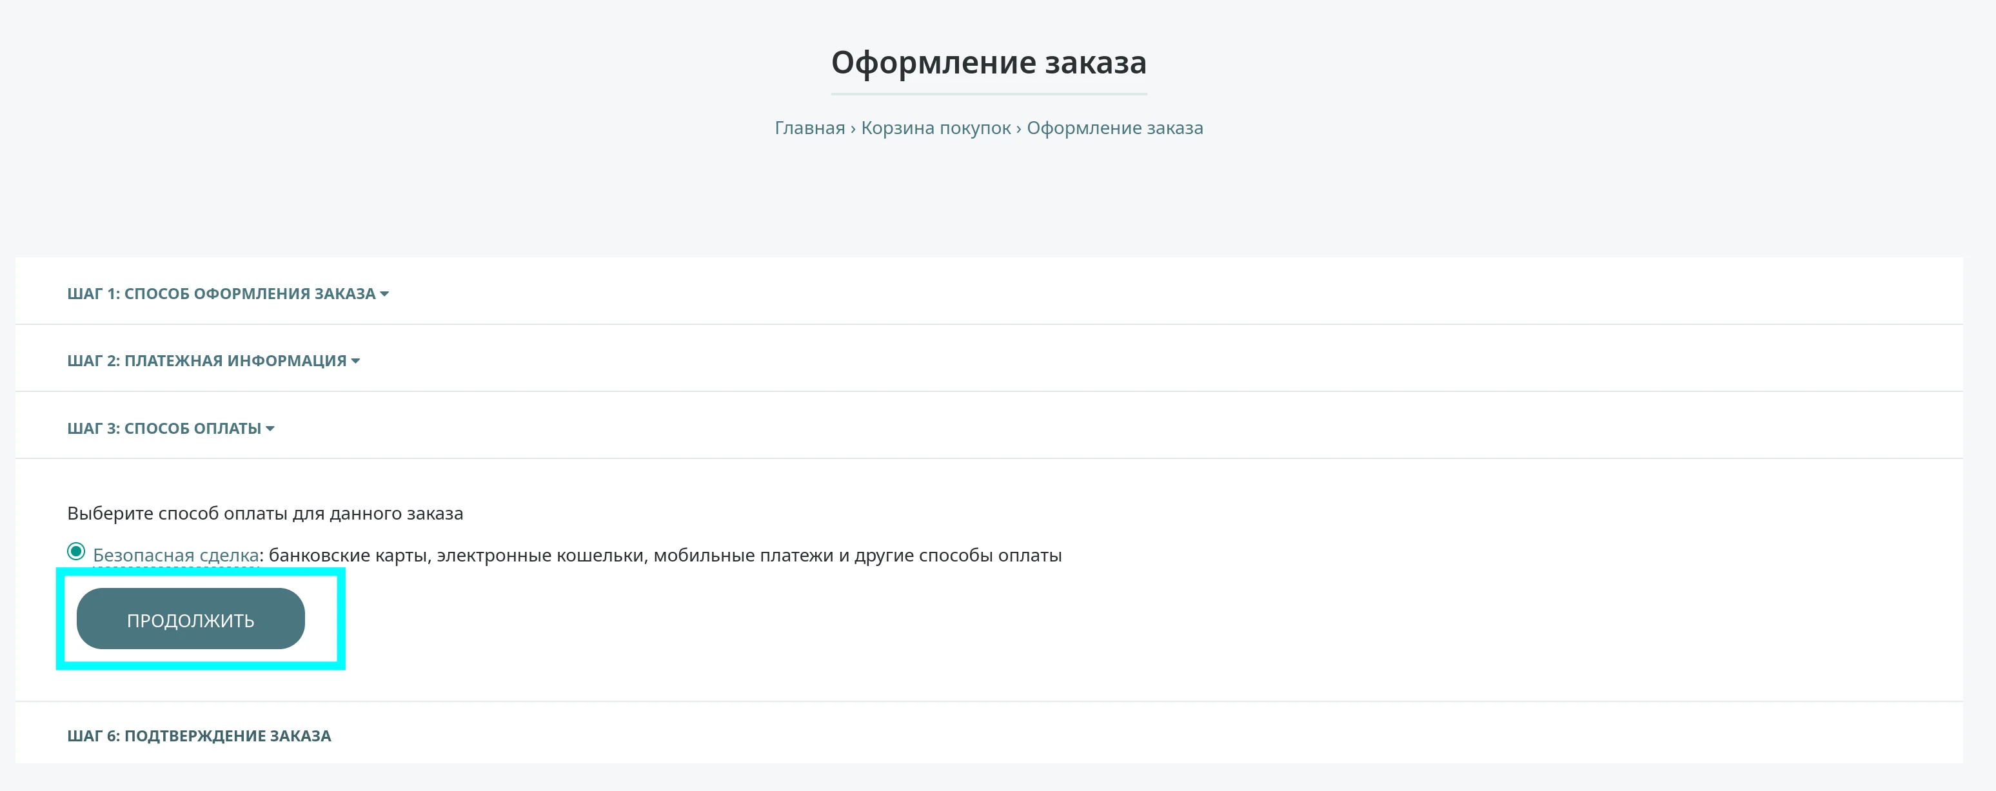Viewport: 1996px width, 791px height.
Task: Collapse Шаг 3: Способ оплаты section
Action: 164,429
